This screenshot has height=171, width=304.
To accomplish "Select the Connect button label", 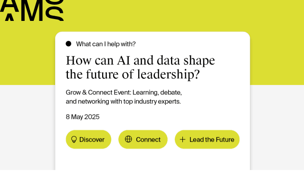I will (148, 140).
